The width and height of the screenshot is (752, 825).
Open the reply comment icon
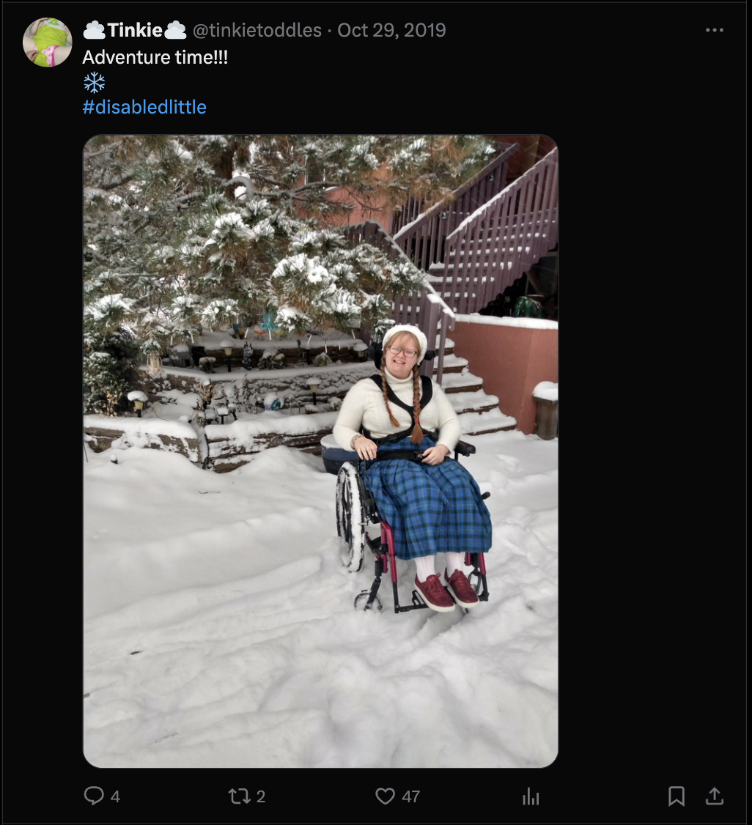pyautogui.click(x=95, y=796)
